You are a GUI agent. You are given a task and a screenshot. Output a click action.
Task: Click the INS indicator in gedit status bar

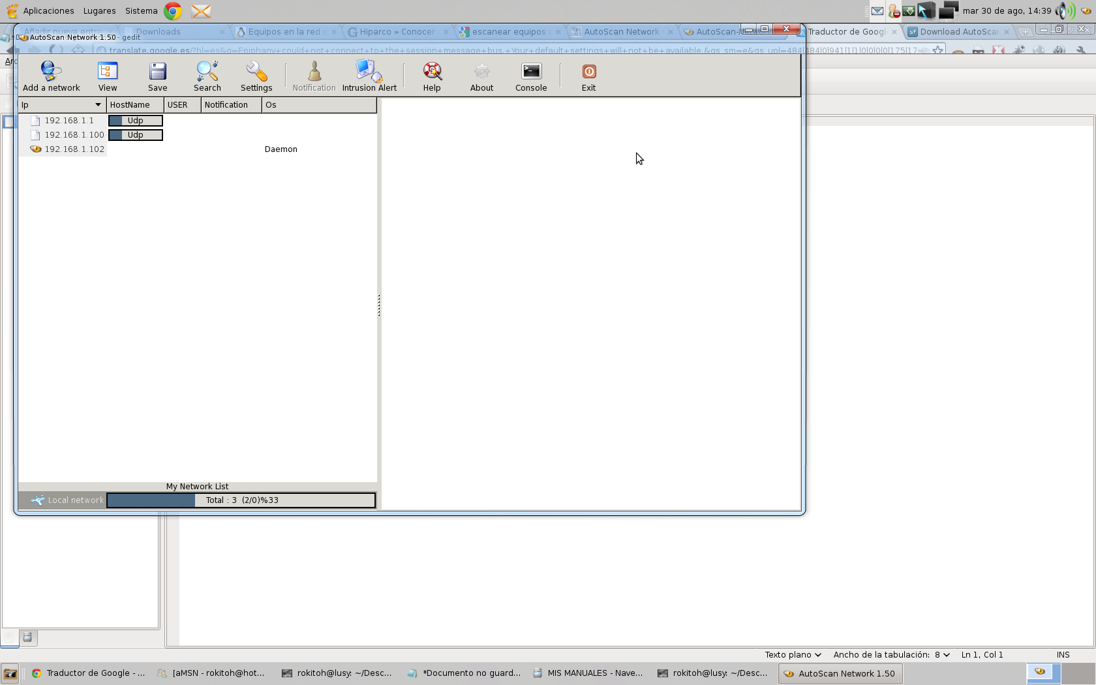(x=1063, y=655)
